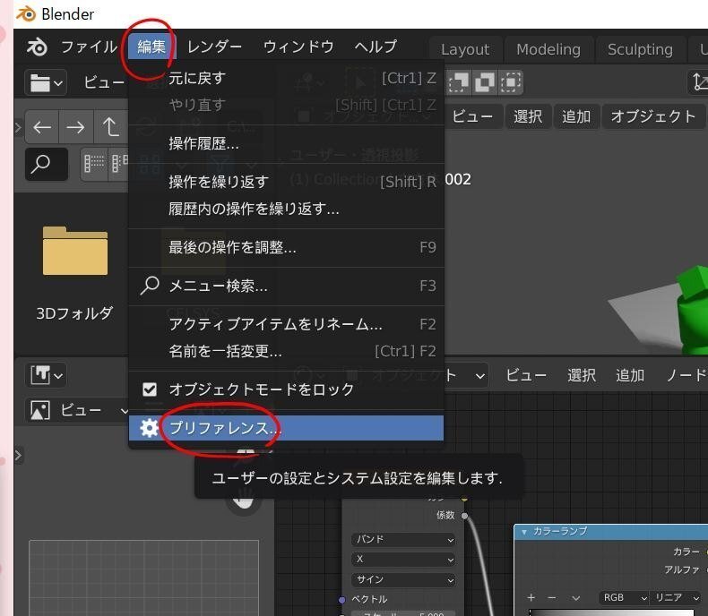Screen dimensions: 708x616
Task: Open the バンド wave type dropdown
Action: [x=403, y=539]
